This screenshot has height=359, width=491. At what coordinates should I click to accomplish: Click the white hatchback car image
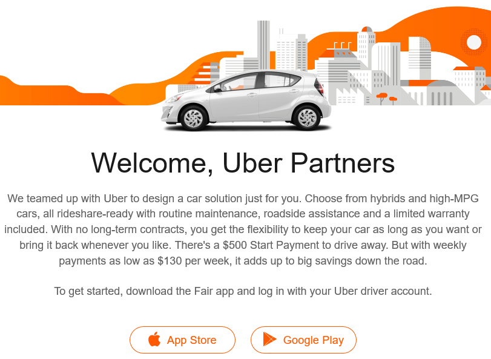tap(246, 100)
